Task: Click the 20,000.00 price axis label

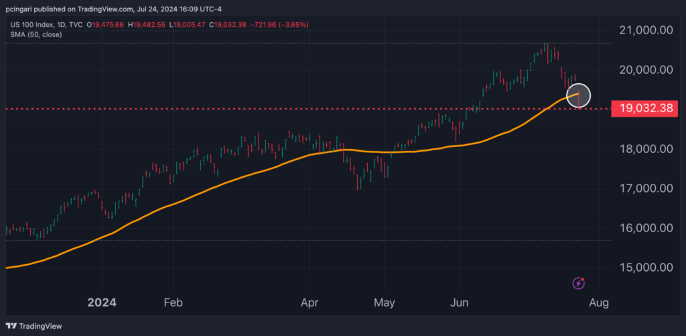Action: (x=647, y=70)
